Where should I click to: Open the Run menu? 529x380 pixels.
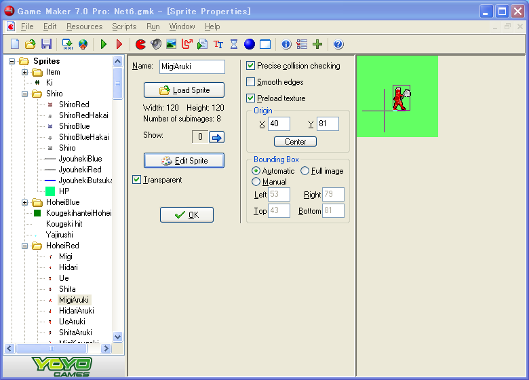coord(153,26)
